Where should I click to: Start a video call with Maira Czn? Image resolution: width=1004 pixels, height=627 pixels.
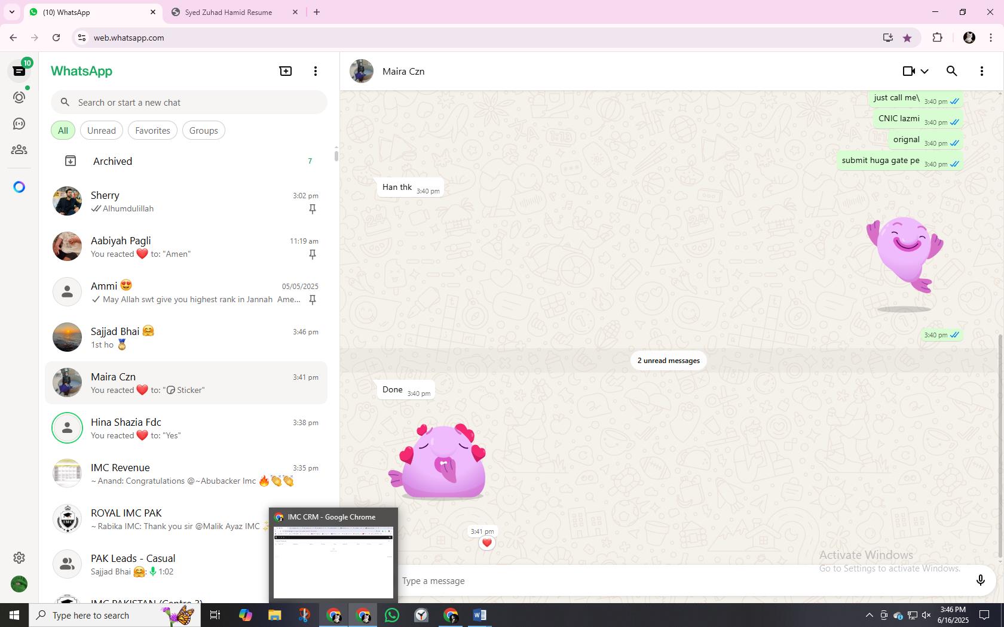click(908, 71)
